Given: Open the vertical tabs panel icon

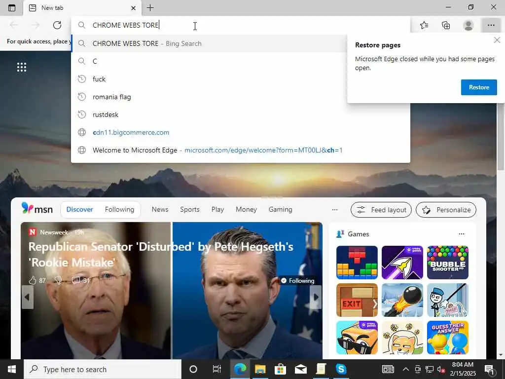Looking at the screenshot, I should coord(12,8).
